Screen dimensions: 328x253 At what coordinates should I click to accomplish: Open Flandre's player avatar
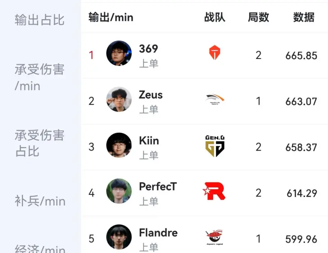pos(119,237)
